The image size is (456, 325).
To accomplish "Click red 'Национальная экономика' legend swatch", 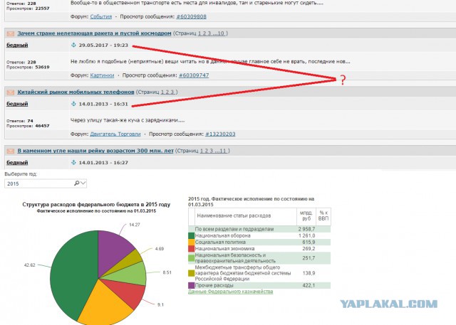I will (192, 249).
